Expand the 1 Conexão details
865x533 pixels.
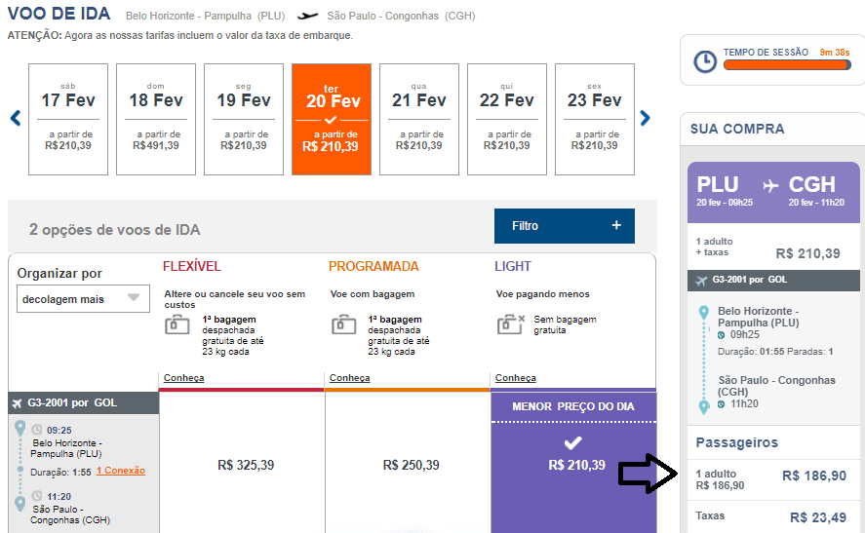pyautogui.click(x=120, y=471)
